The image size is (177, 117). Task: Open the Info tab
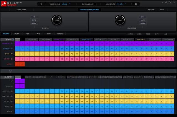click(162, 10)
